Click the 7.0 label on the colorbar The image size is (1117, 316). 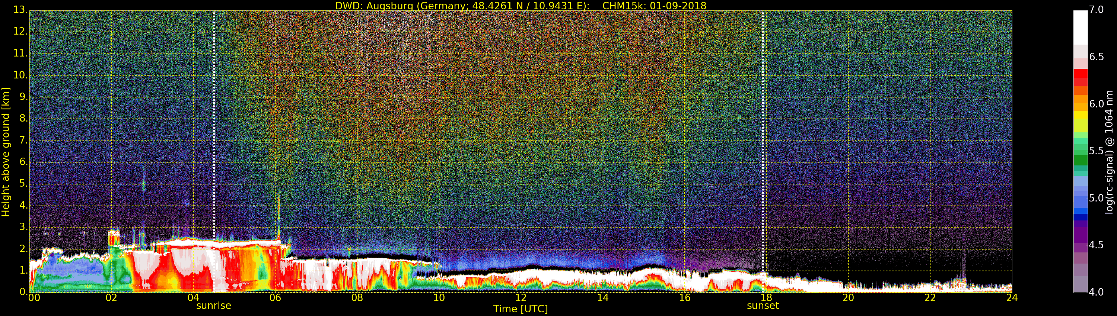click(1097, 10)
